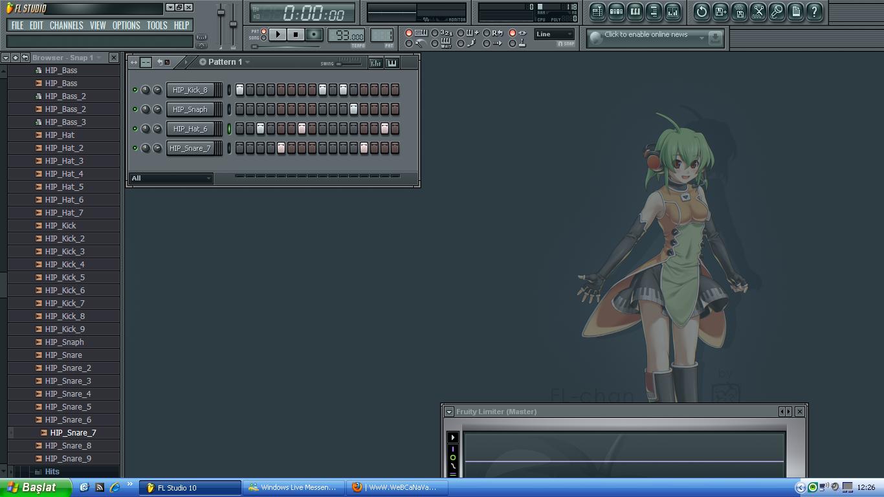This screenshot has width=884, height=497.
Task: Show keyboard editor in step sequencer
Action: click(392, 63)
